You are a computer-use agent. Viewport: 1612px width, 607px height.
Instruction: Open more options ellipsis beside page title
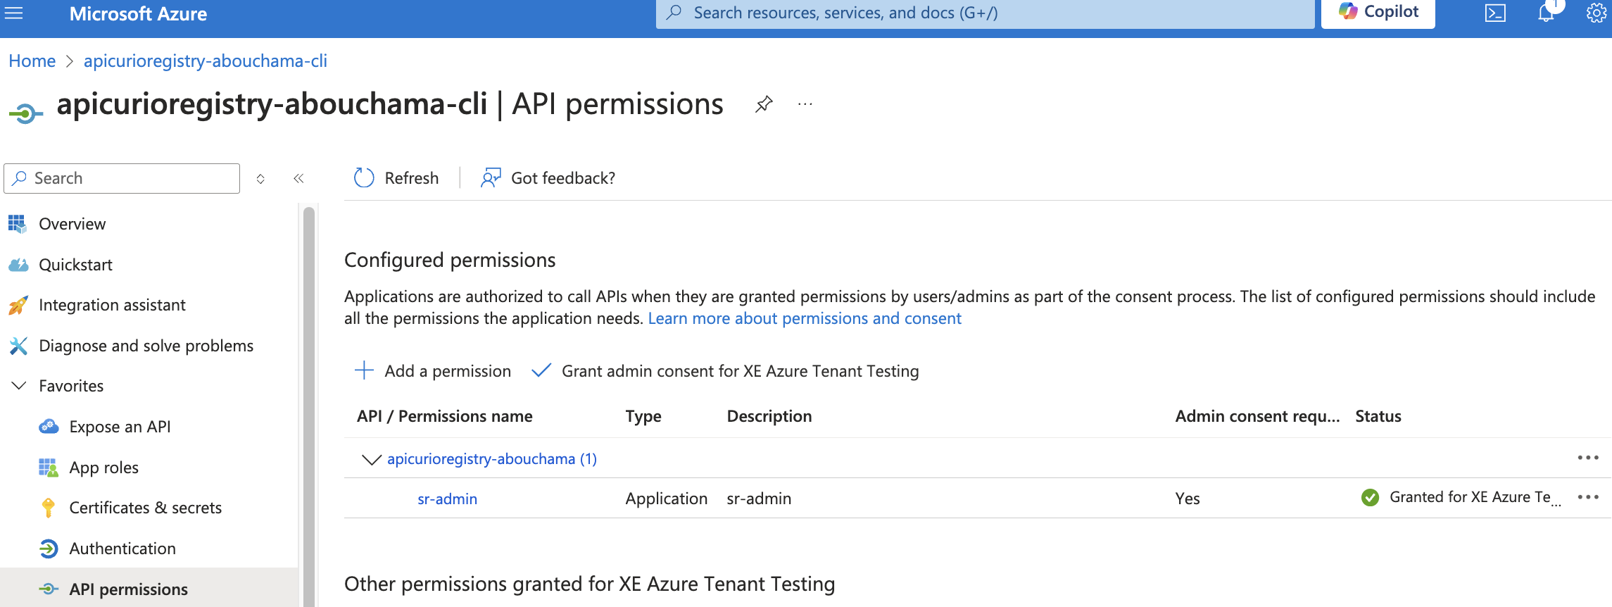(805, 104)
